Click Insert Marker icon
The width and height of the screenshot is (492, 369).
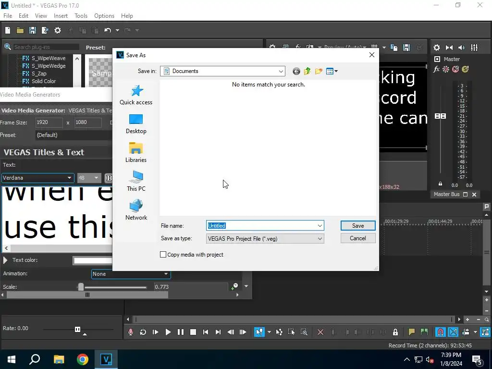coord(411,332)
